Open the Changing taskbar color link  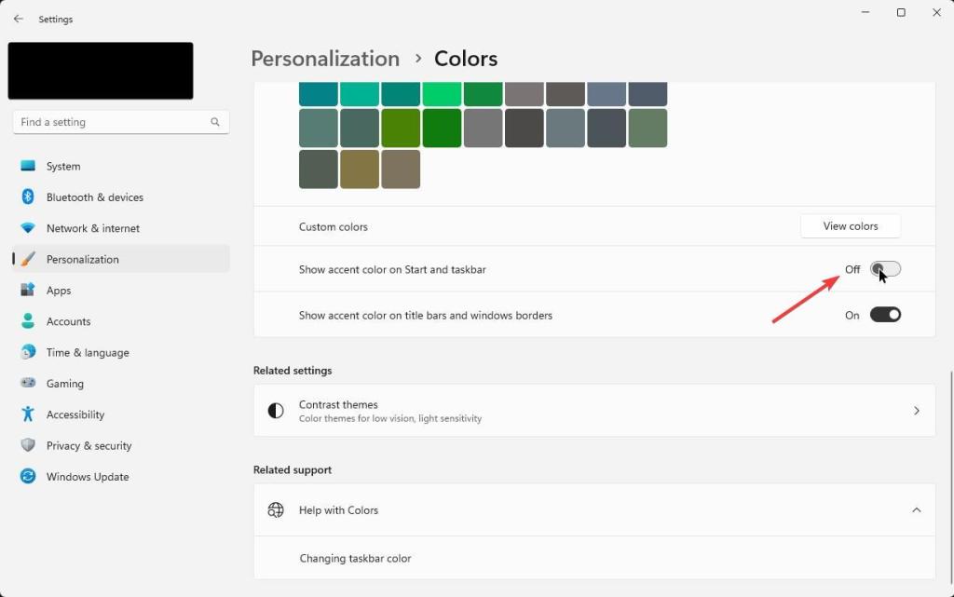tap(355, 559)
